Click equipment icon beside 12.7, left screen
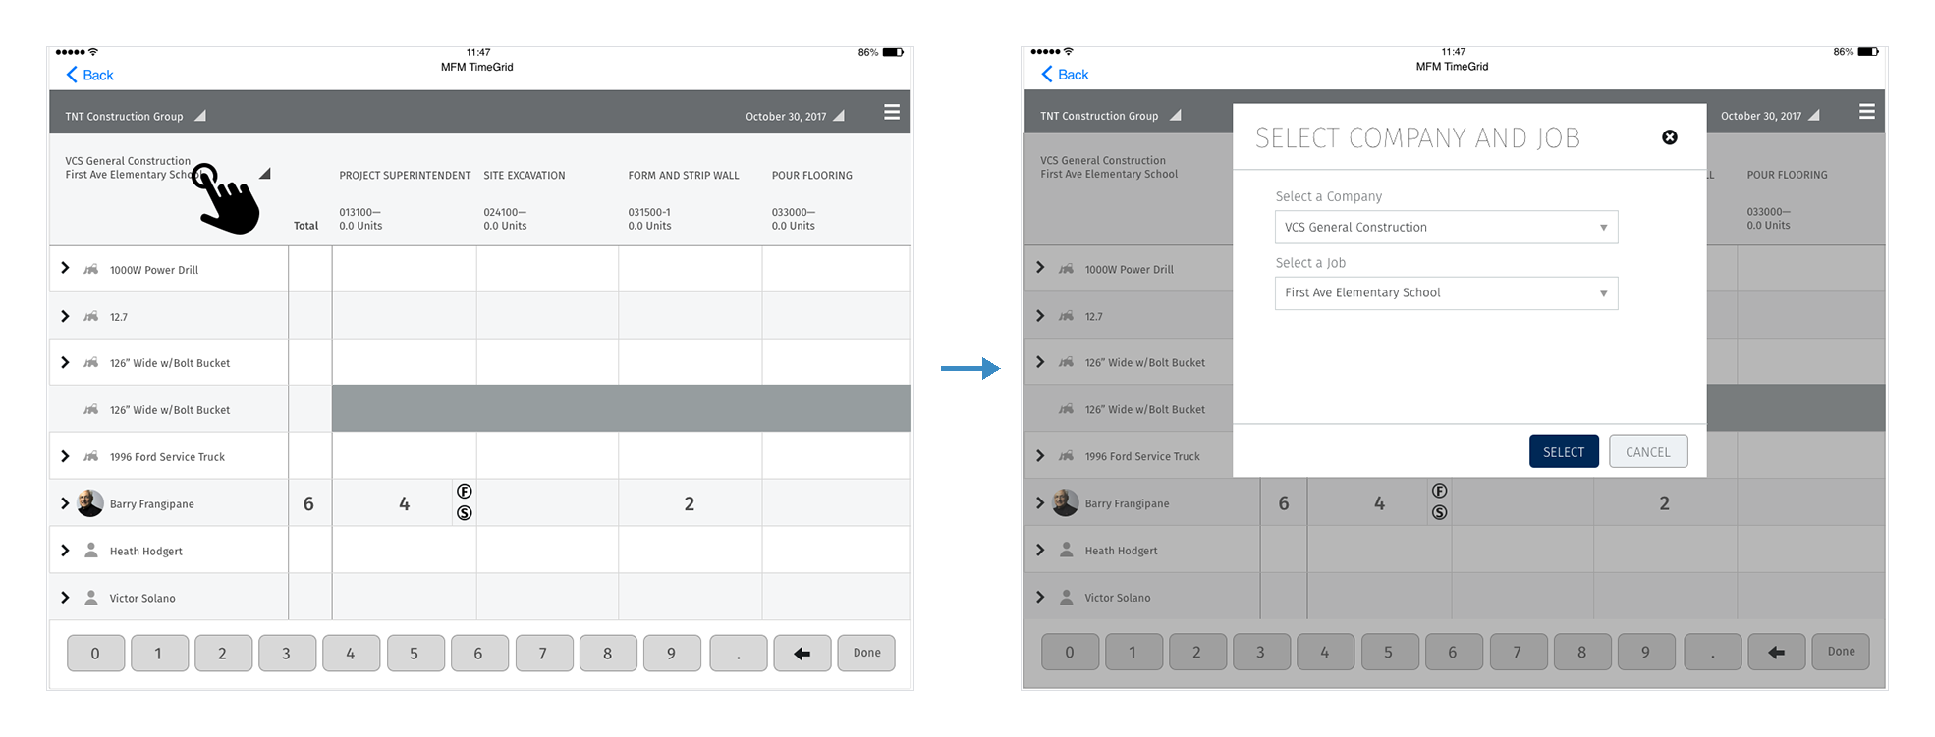Screen dimensions: 1935x737 click(90, 316)
